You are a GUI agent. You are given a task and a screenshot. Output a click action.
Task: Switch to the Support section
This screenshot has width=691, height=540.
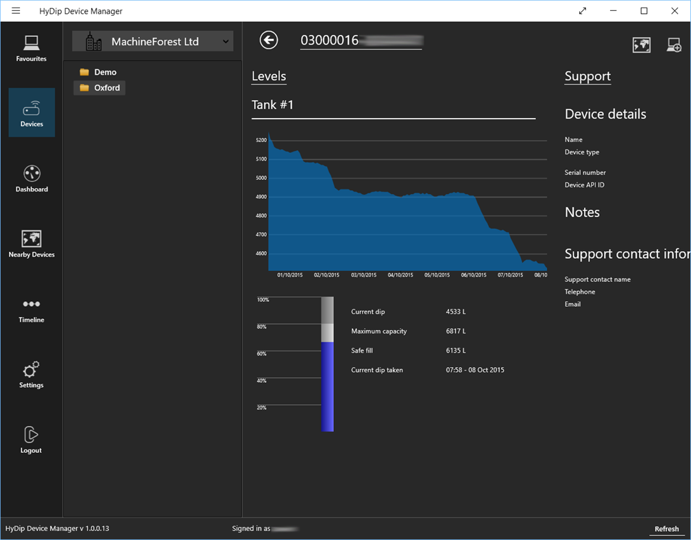tap(587, 76)
